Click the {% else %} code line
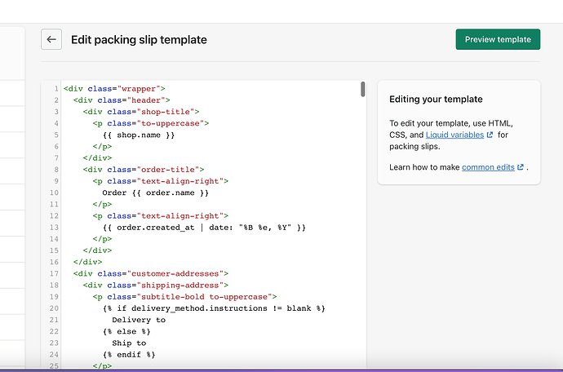Image resolution: width=563 pixels, height=372 pixels. click(x=126, y=332)
